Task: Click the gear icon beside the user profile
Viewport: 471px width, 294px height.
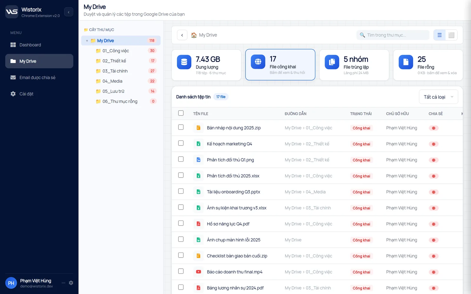Action: click(x=71, y=283)
